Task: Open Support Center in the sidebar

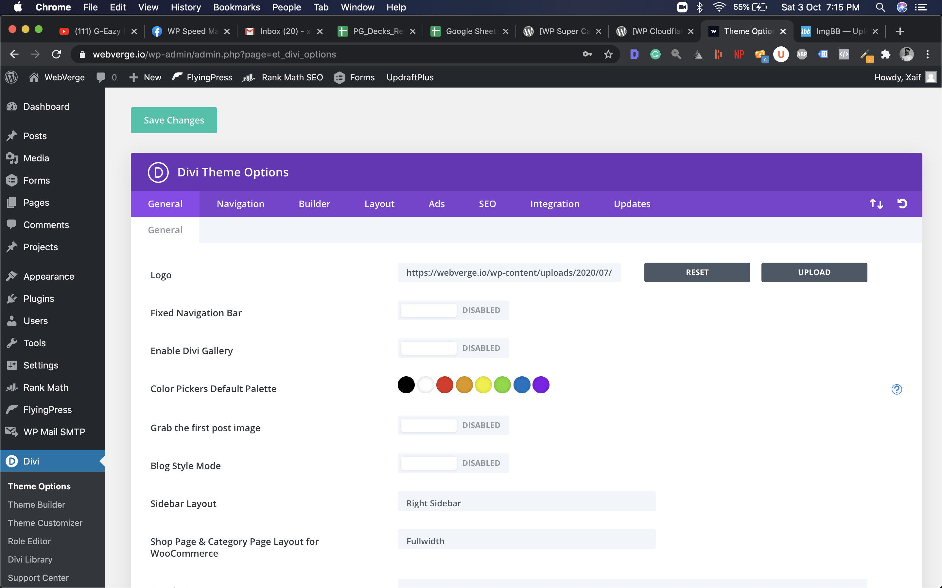Action: (38, 578)
